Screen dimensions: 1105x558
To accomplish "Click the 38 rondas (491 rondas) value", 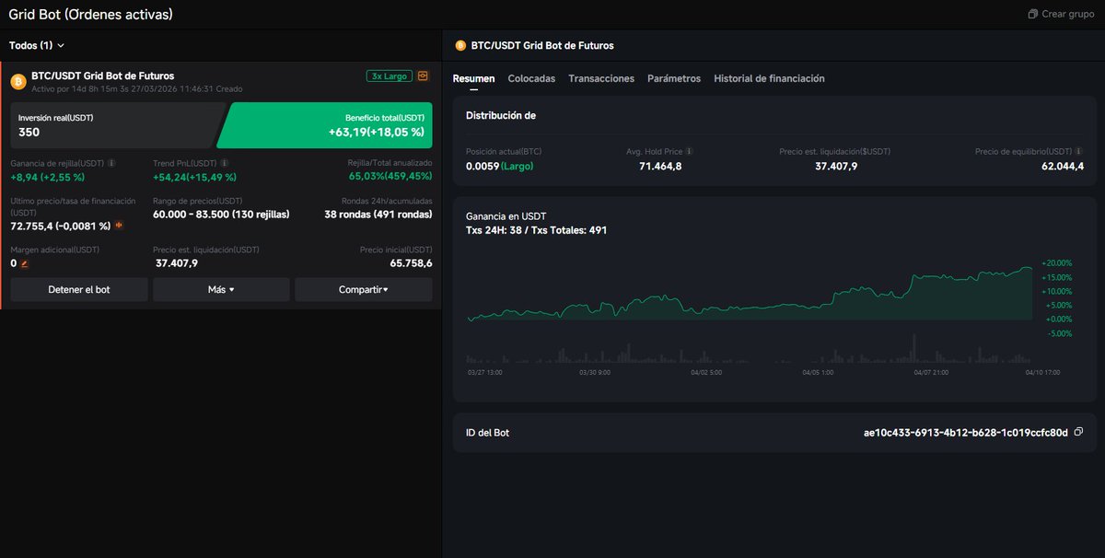I will tap(378, 215).
